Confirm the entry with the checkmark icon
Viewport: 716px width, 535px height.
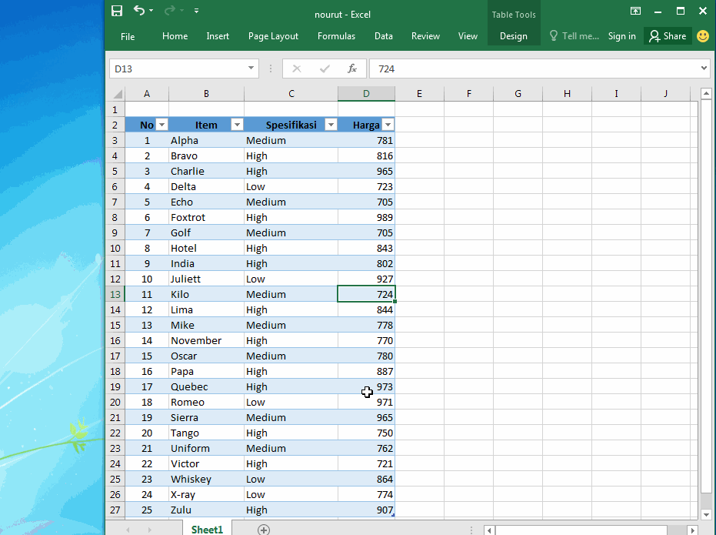click(x=324, y=69)
